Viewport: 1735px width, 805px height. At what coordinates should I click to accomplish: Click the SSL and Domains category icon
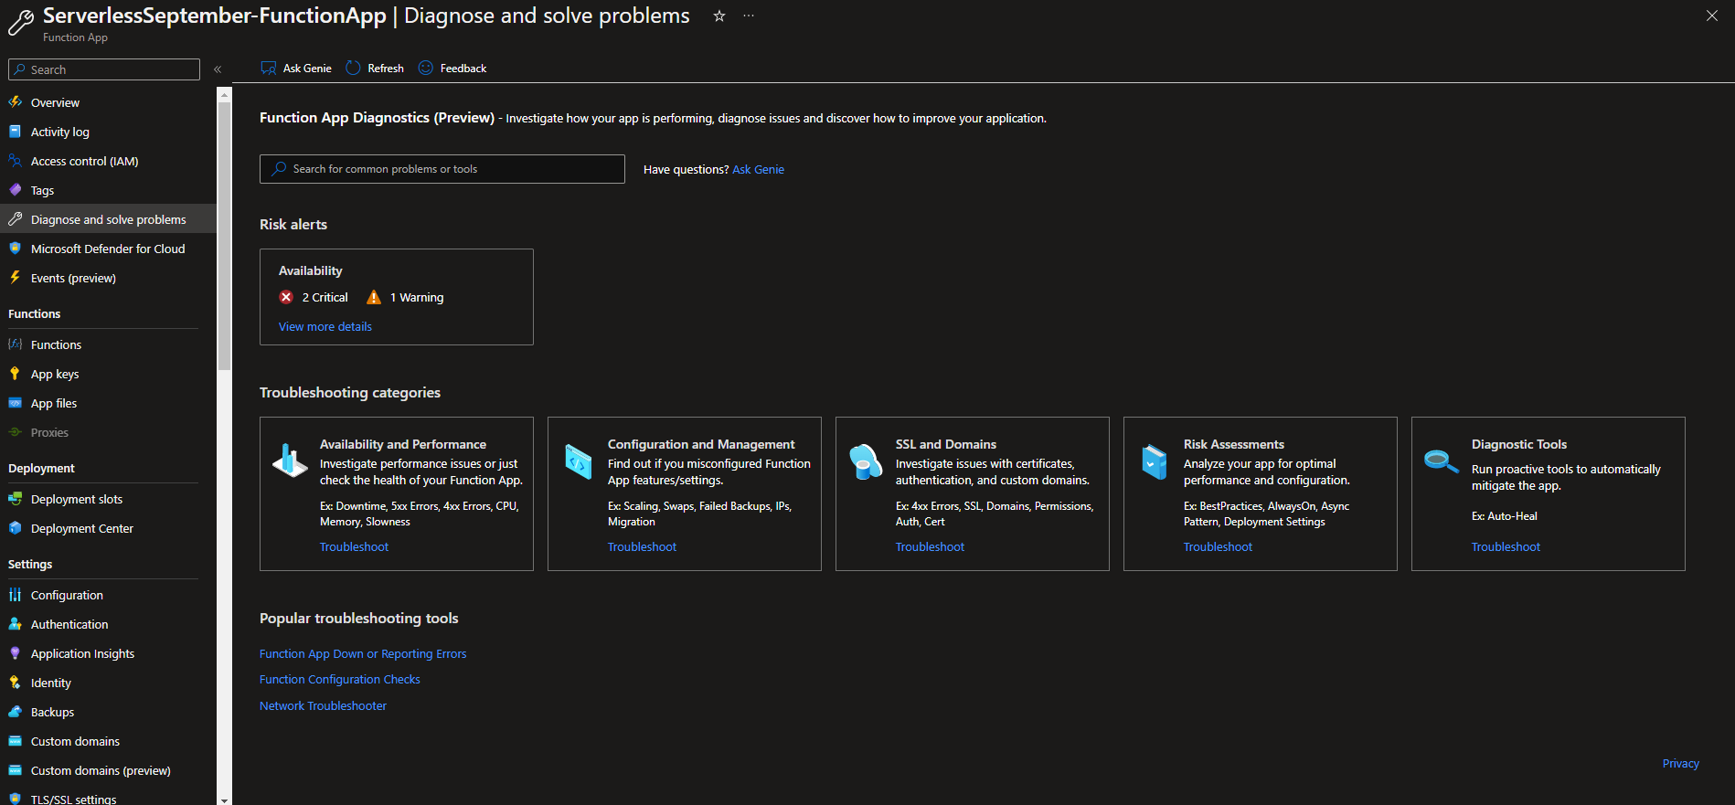click(x=865, y=461)
